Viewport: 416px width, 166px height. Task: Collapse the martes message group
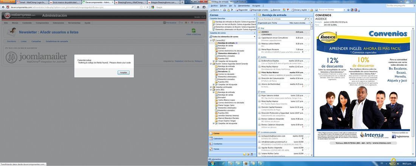pos(259,57)
